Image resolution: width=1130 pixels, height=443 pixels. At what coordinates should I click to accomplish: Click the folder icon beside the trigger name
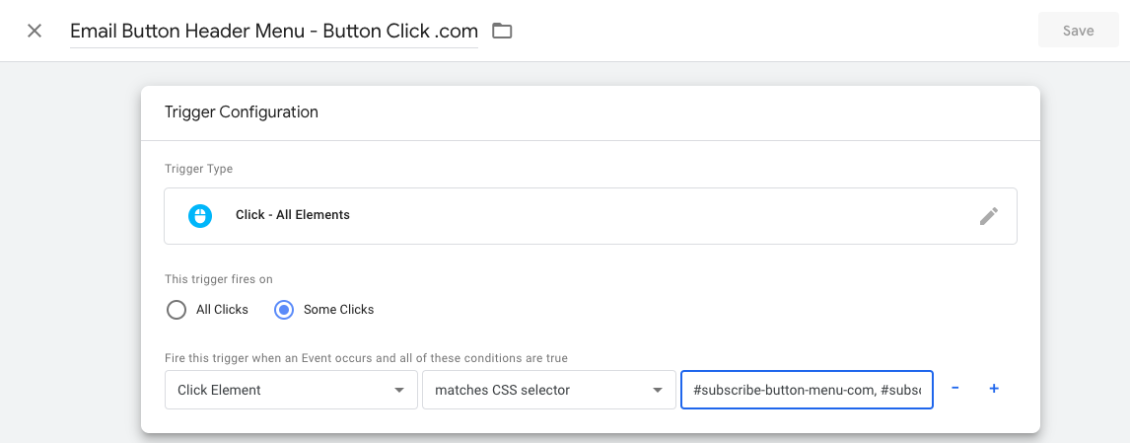tap(502, 31)
